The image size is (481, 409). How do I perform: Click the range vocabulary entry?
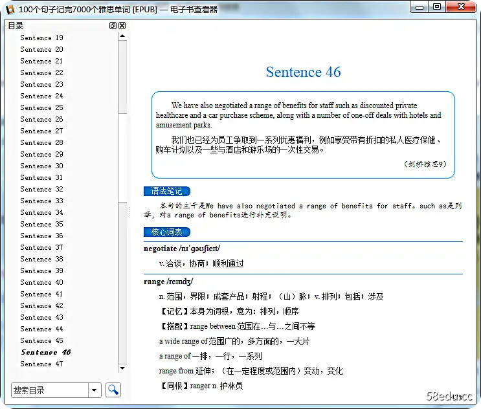pos(168,282)
